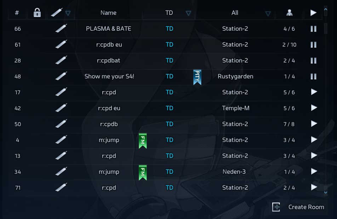Click the PITY ribbon badge on Show me your S4!
Image resolution: width=337 pixels, height=219 pixels.
(x=197, y=77)
